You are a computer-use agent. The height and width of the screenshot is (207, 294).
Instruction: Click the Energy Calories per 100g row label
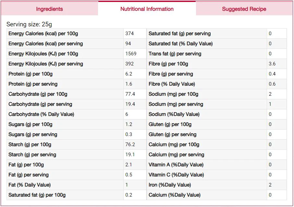(43, 34)
